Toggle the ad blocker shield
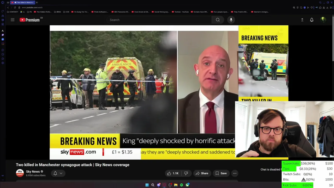Screen dimensions: 334x188 [305, 8]
